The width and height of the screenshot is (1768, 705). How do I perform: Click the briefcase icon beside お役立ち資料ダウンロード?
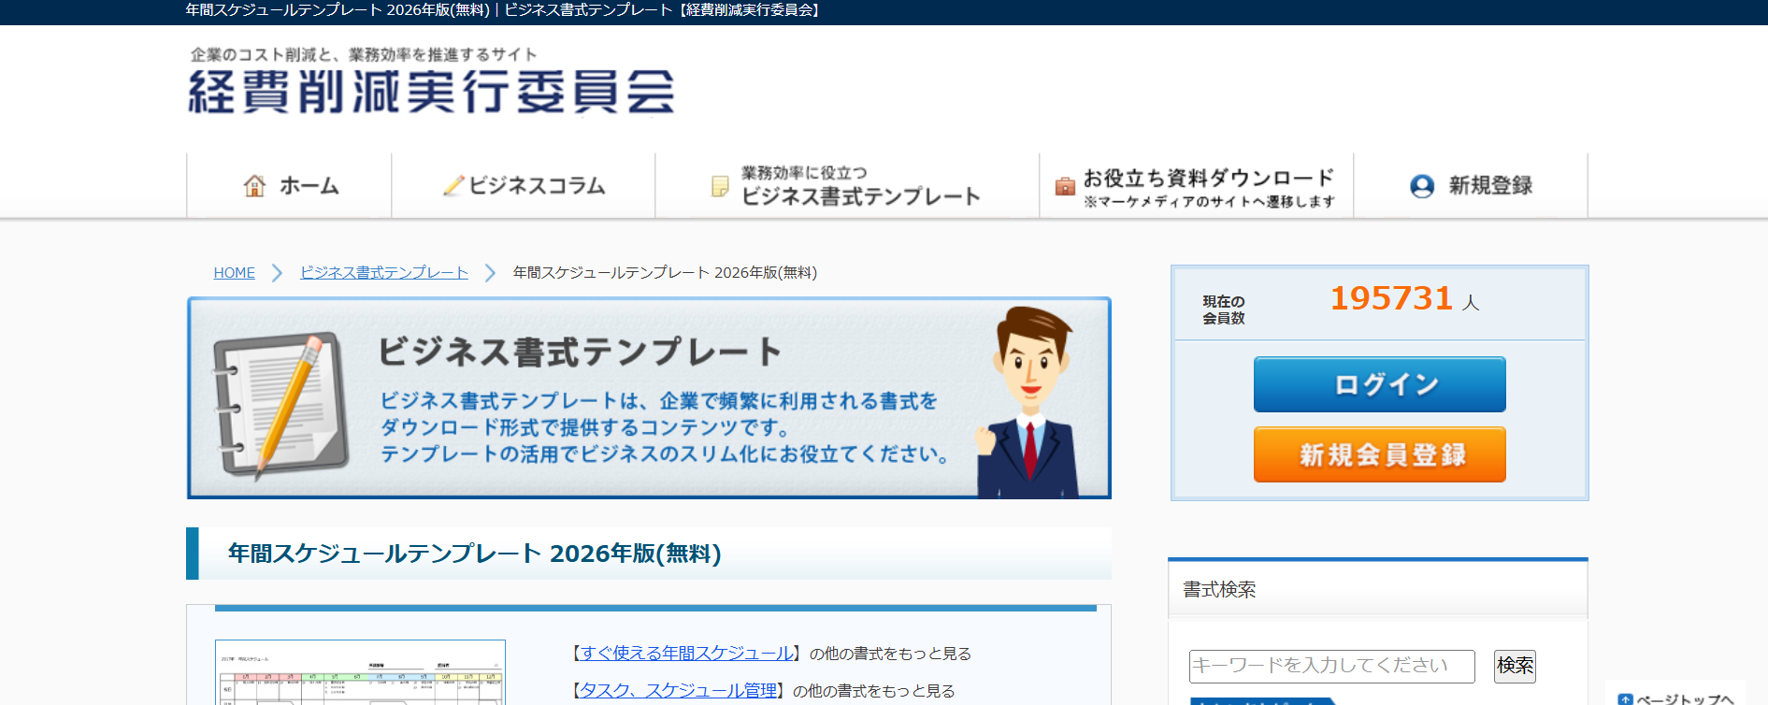[x=1065, y=186]
